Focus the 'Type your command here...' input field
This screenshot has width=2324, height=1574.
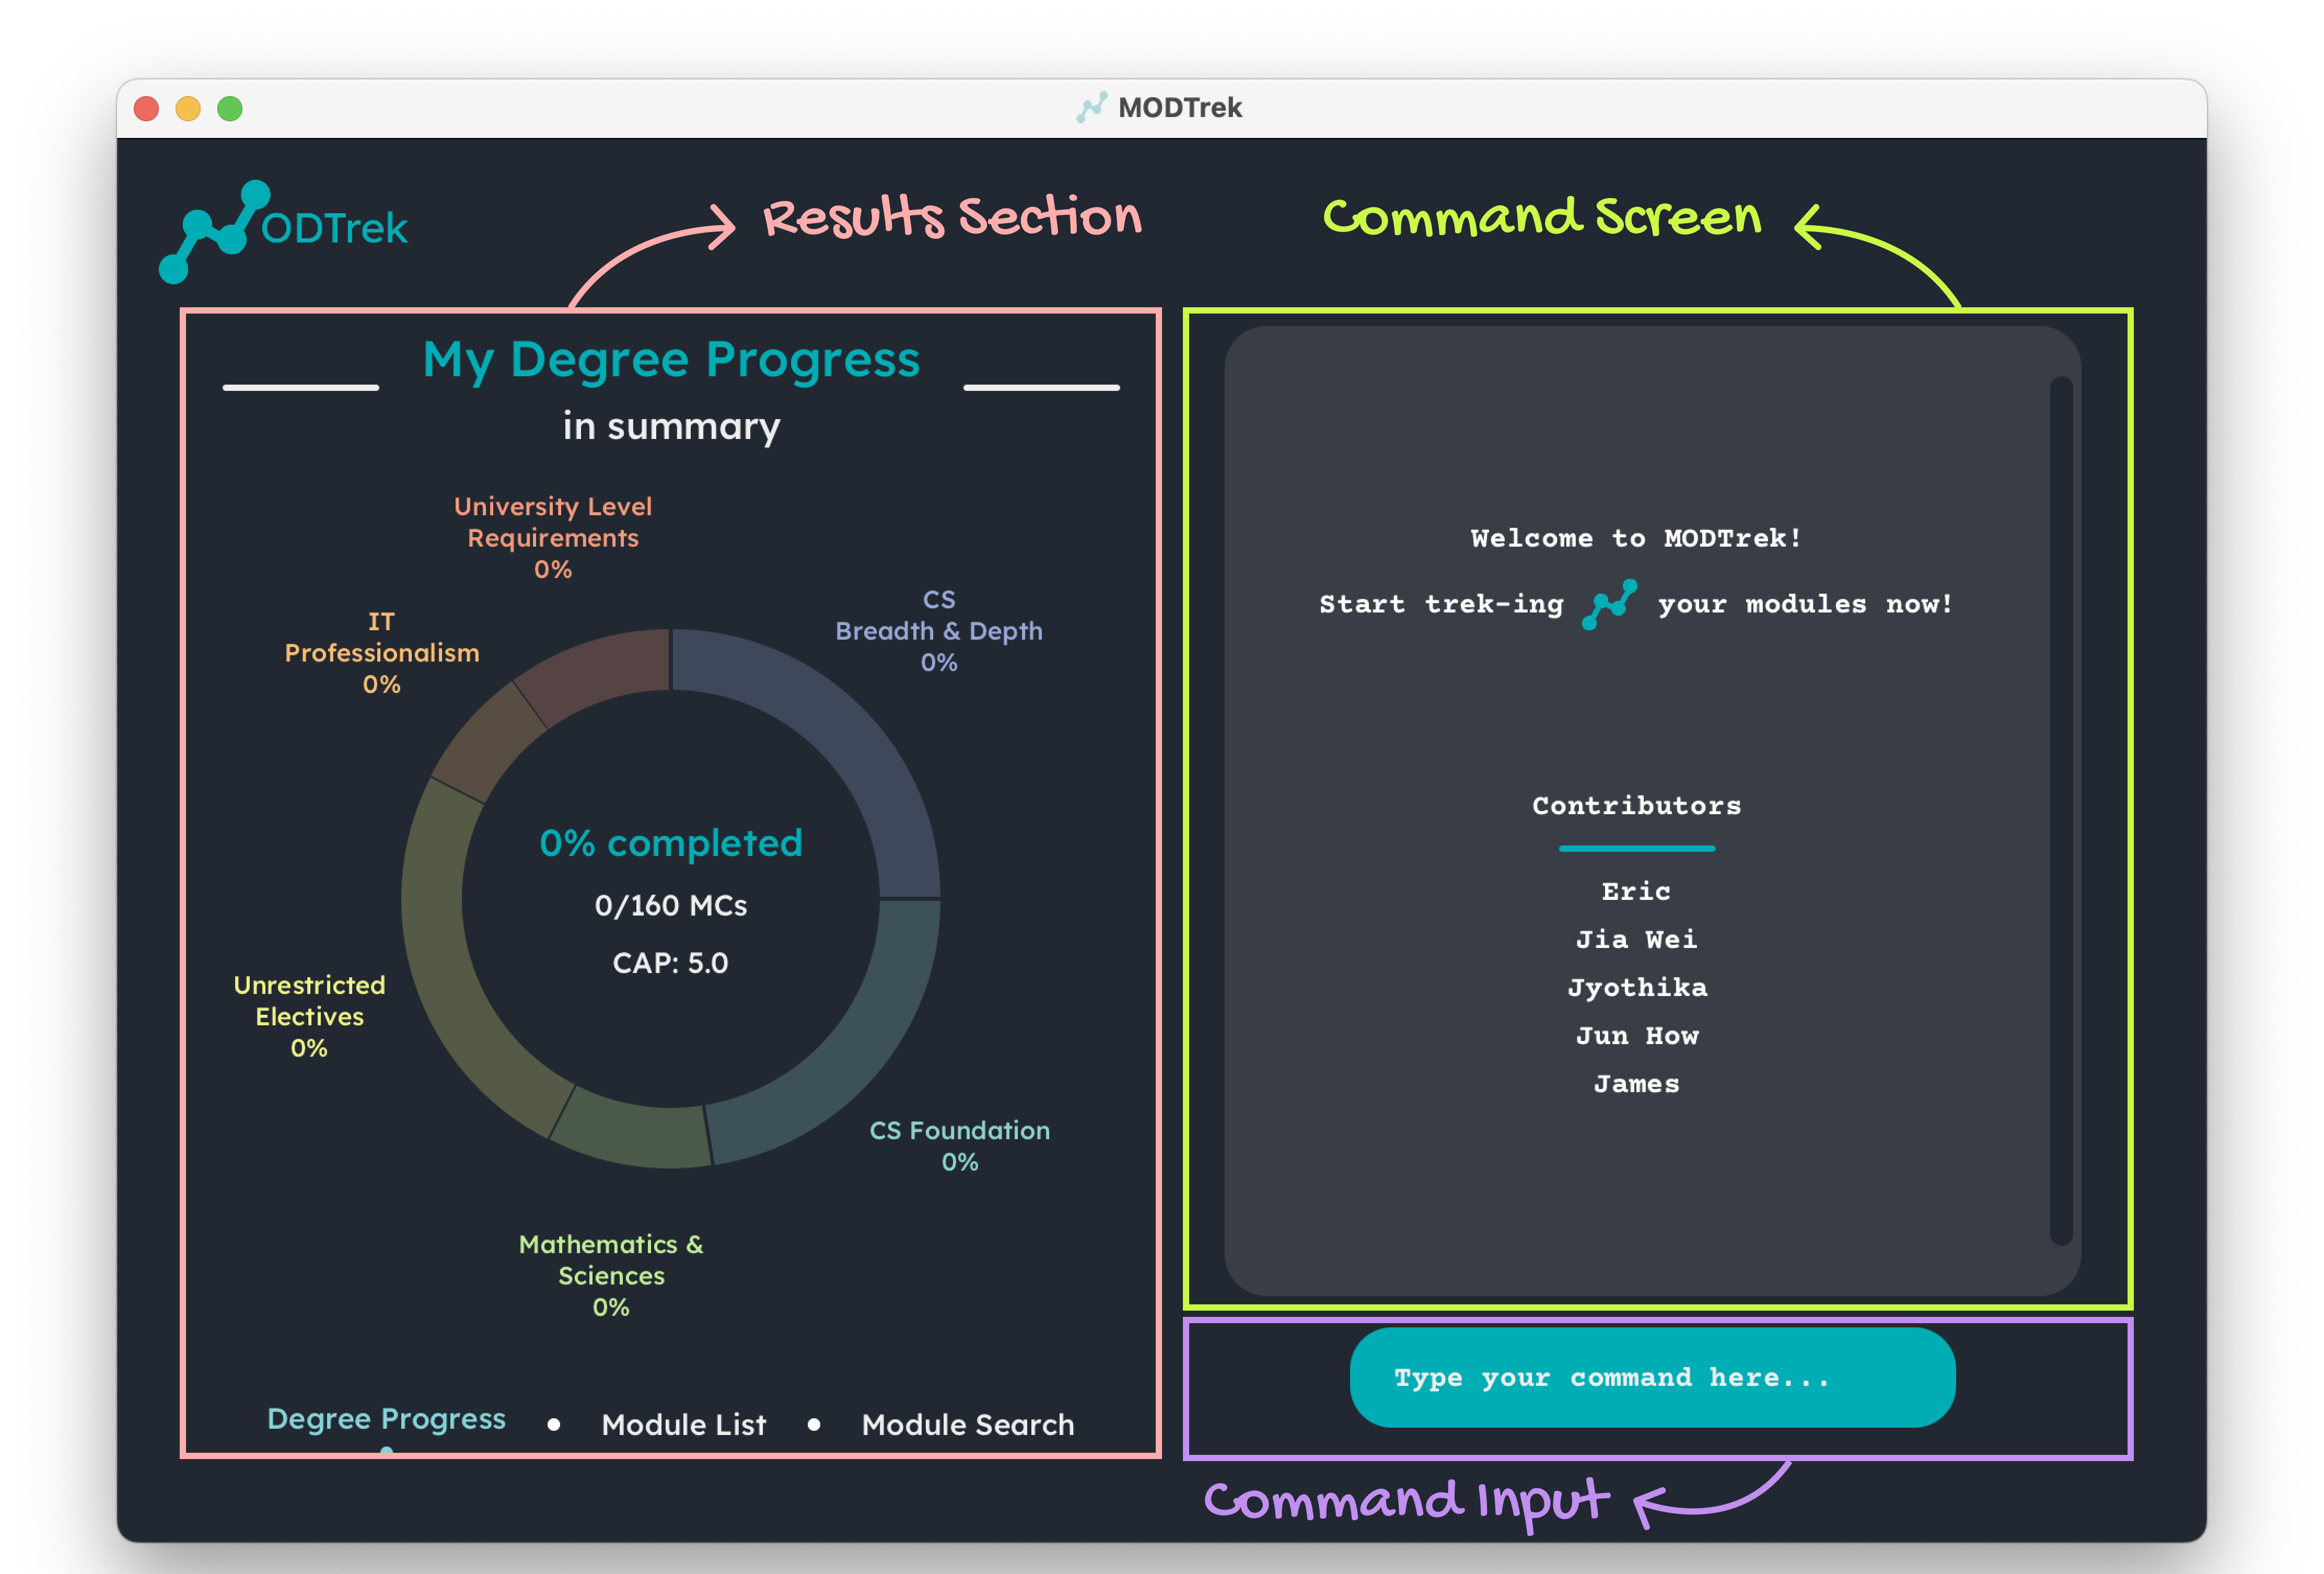1652,1377
